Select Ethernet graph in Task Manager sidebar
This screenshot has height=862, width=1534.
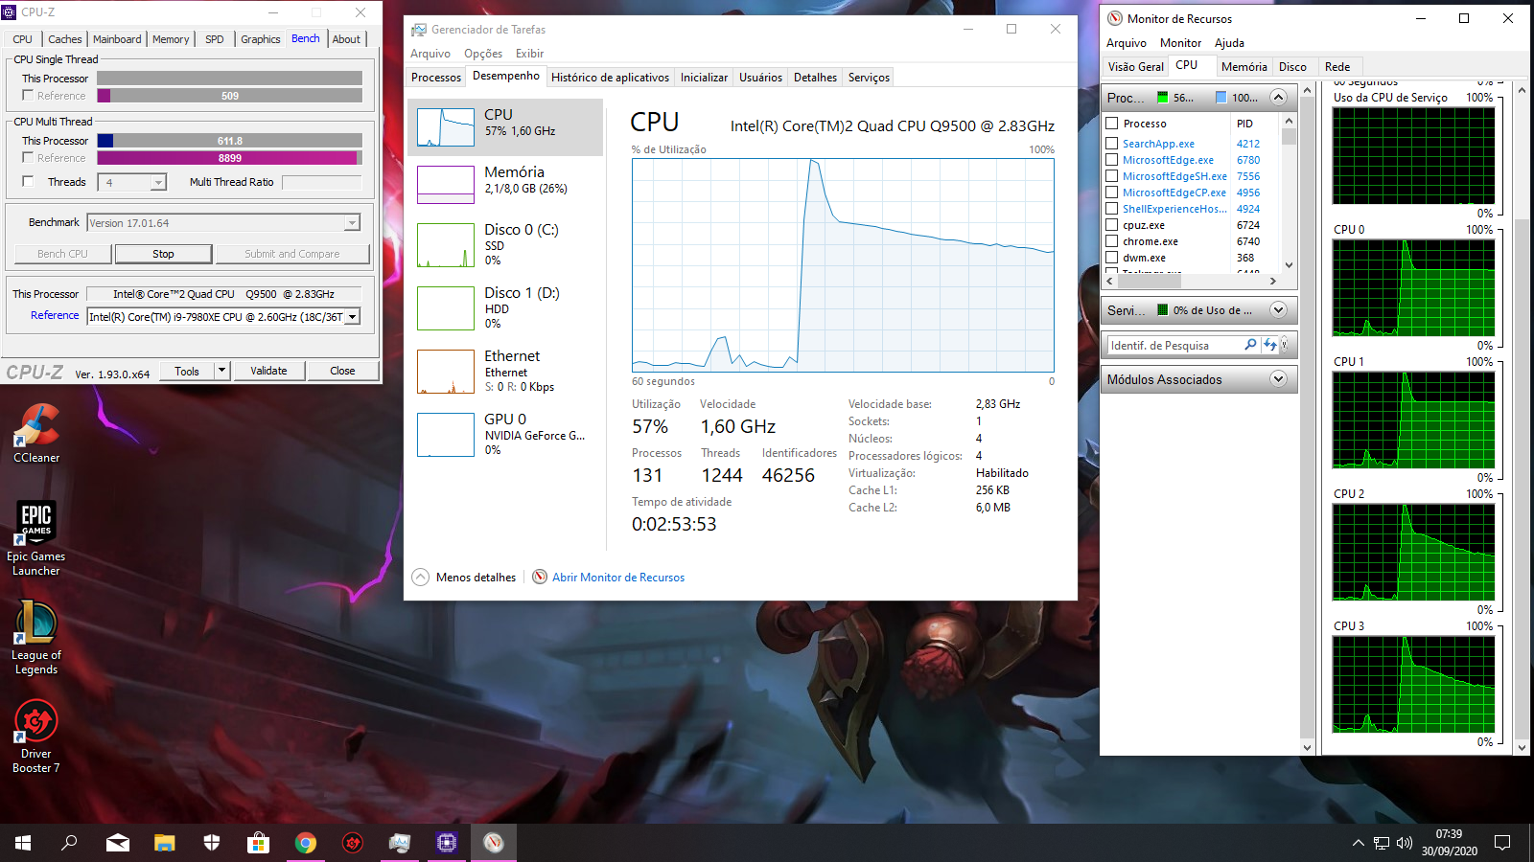pos(446,372)
